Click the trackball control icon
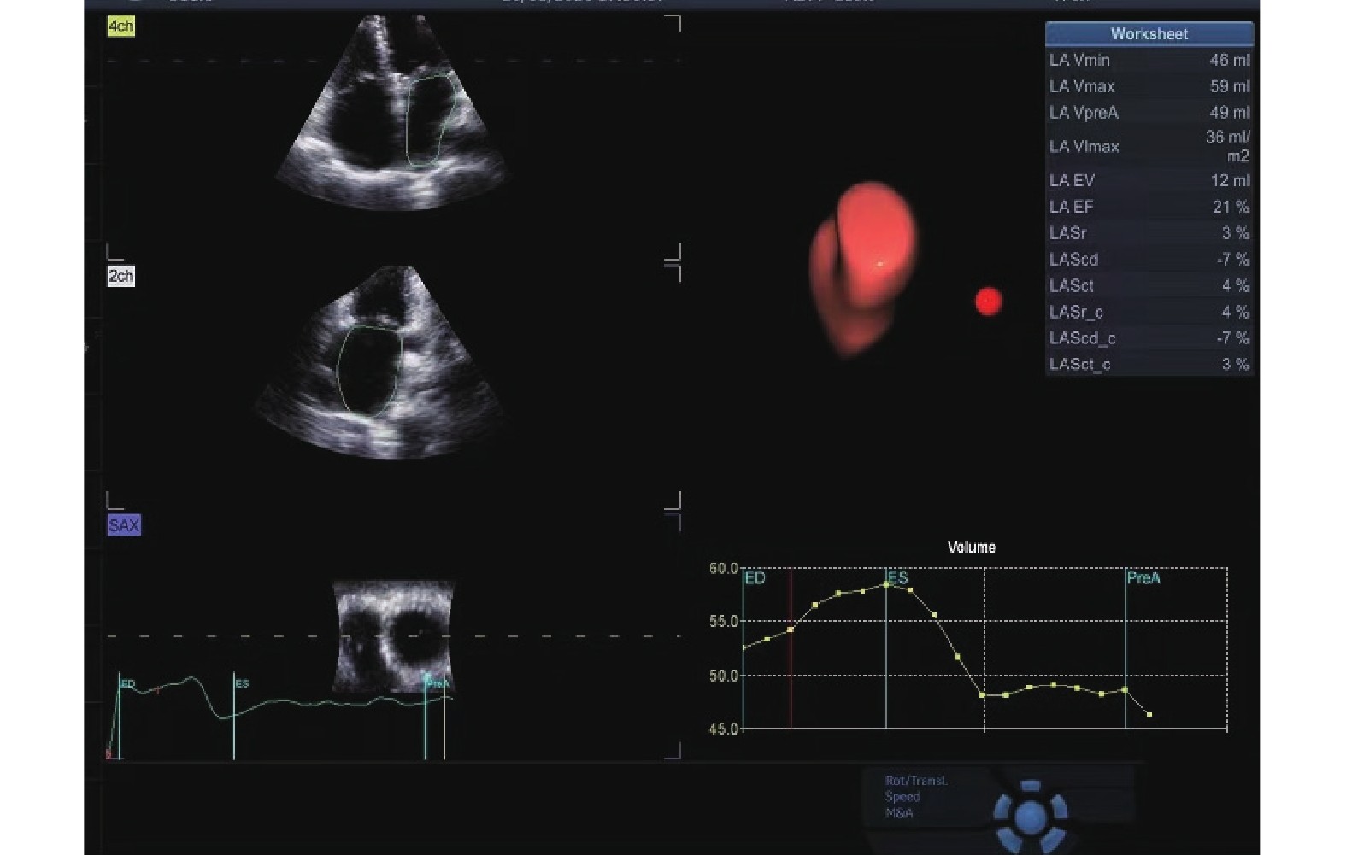Image resolution: width=1346 pixels, height=855 pixels. tap(1031, 815)
